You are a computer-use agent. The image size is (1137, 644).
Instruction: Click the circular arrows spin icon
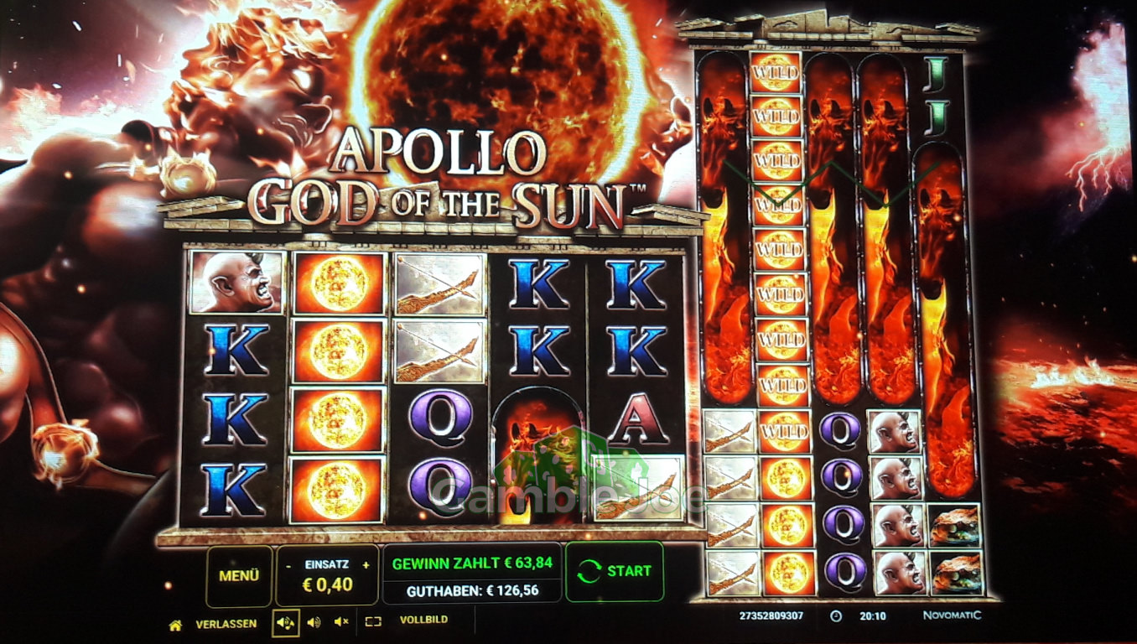(x=590, y=572)
